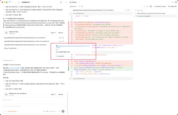Click the pin icon at top right

(169, 2)
